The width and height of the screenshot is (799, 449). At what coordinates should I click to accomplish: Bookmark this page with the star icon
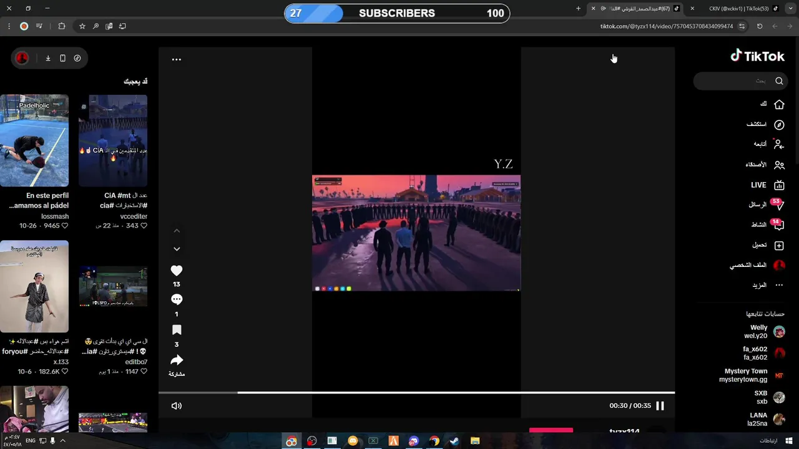(x=82, y=26)
